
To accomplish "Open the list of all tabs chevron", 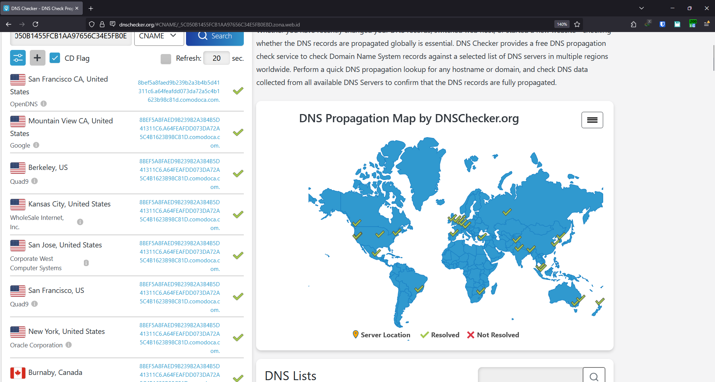I will (642, 8).
